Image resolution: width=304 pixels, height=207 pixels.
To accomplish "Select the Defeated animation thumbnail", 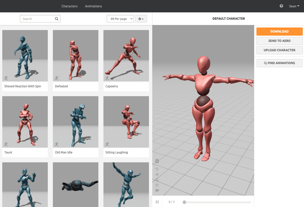I will [76, 56].
